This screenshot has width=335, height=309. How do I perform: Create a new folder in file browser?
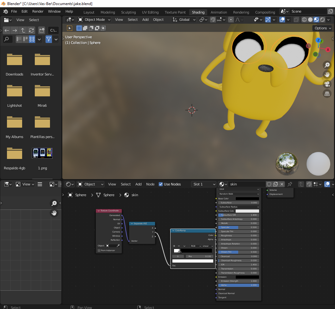(42, 31)
